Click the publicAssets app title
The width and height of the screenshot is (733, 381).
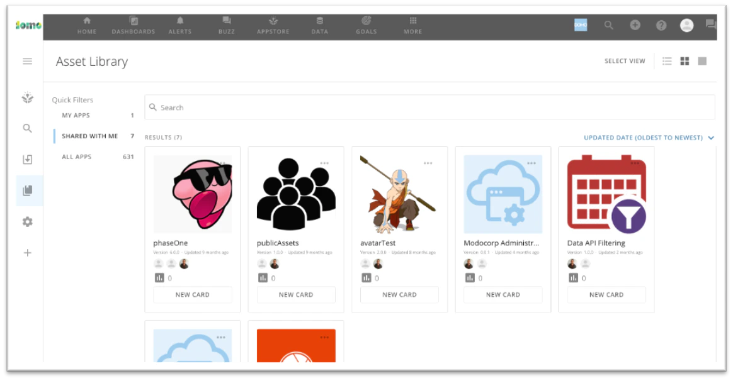tap(278, 243)
